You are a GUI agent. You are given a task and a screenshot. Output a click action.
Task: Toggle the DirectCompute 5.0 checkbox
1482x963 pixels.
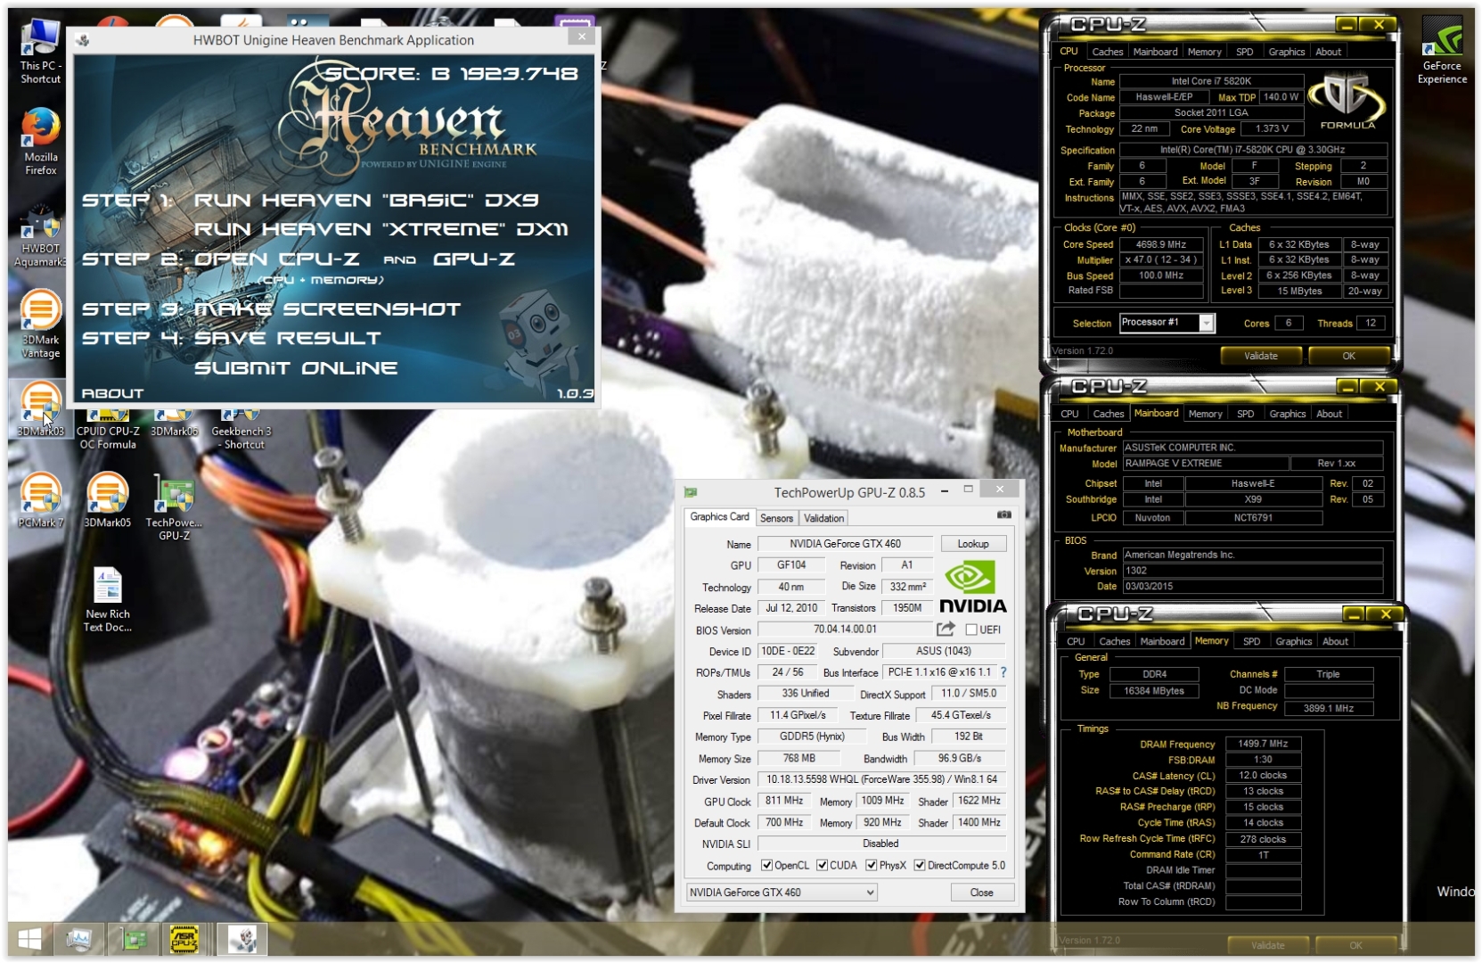tap(919, 866)
